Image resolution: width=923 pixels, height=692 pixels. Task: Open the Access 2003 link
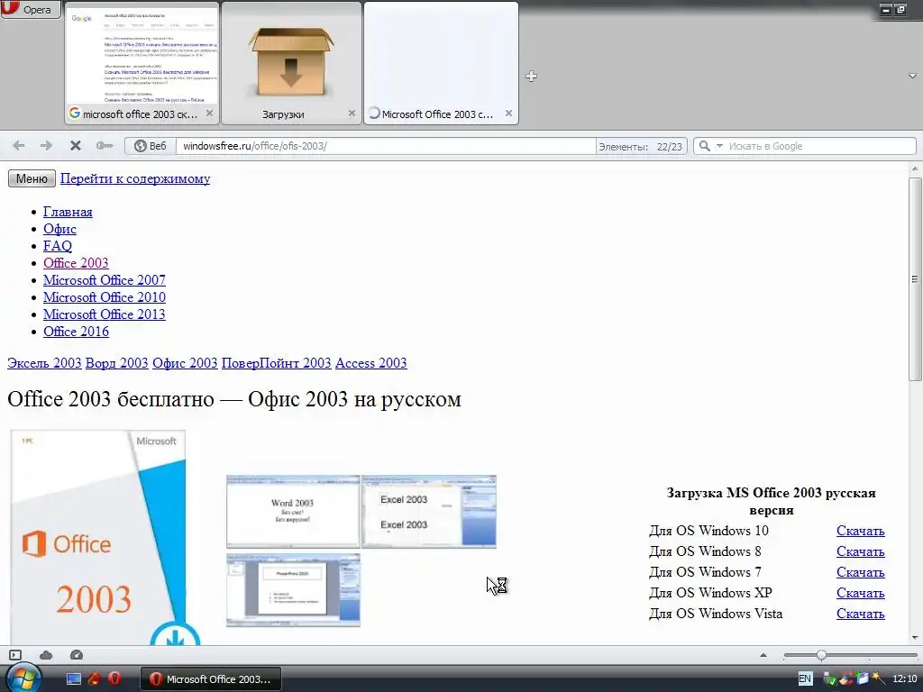coord(370,362)
